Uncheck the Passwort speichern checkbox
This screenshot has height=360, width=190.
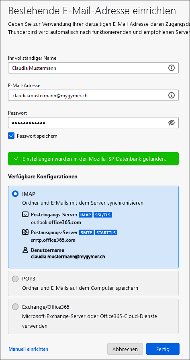tap(11, 136)
